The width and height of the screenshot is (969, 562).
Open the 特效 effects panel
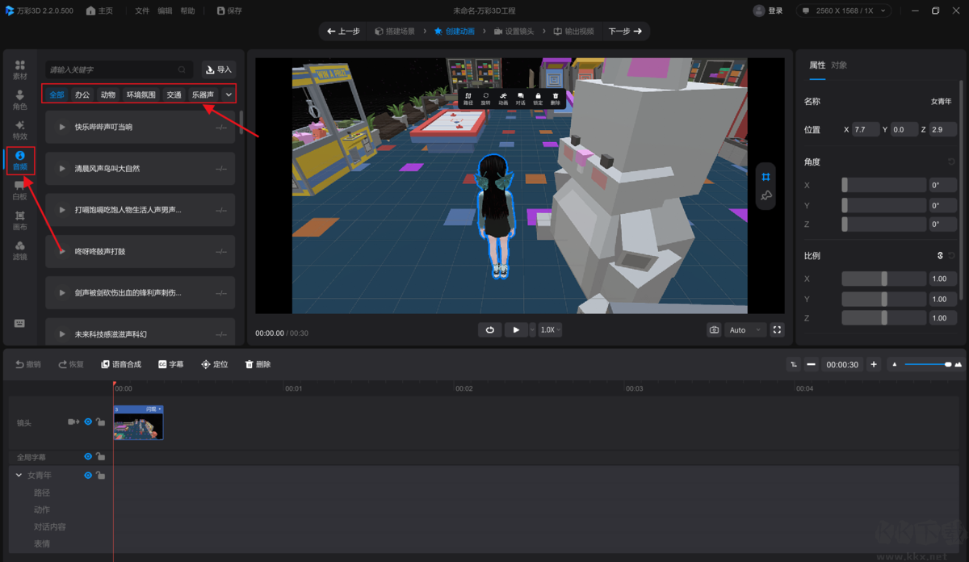[19, 130]
